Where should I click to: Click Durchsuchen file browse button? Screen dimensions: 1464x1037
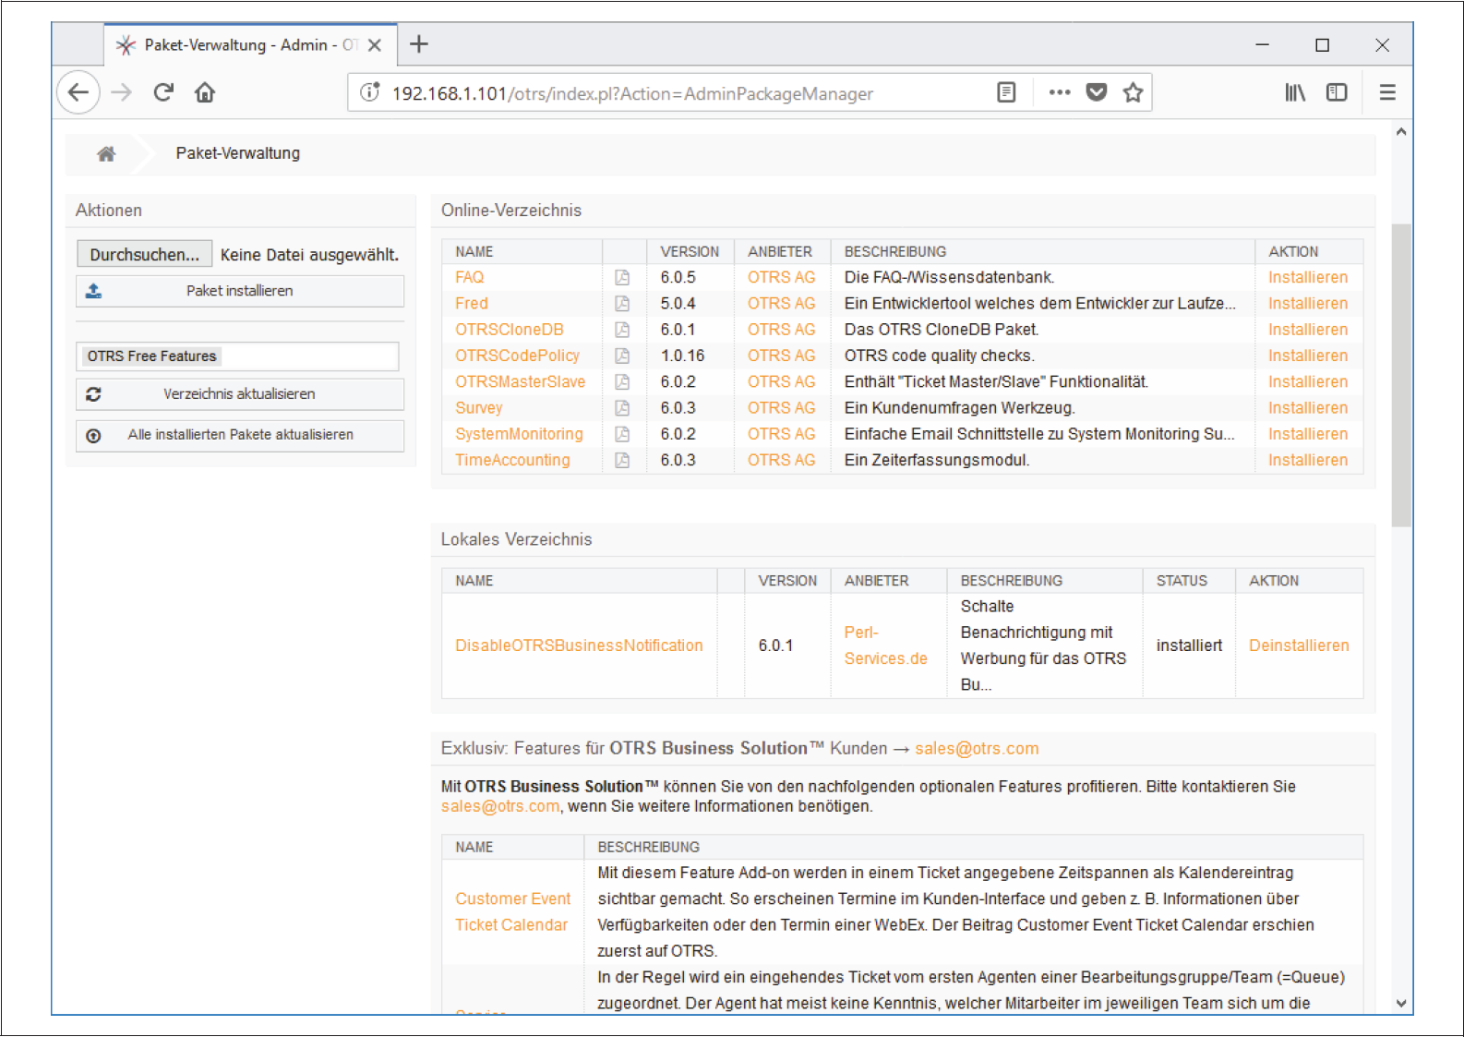tap(144, 254)
